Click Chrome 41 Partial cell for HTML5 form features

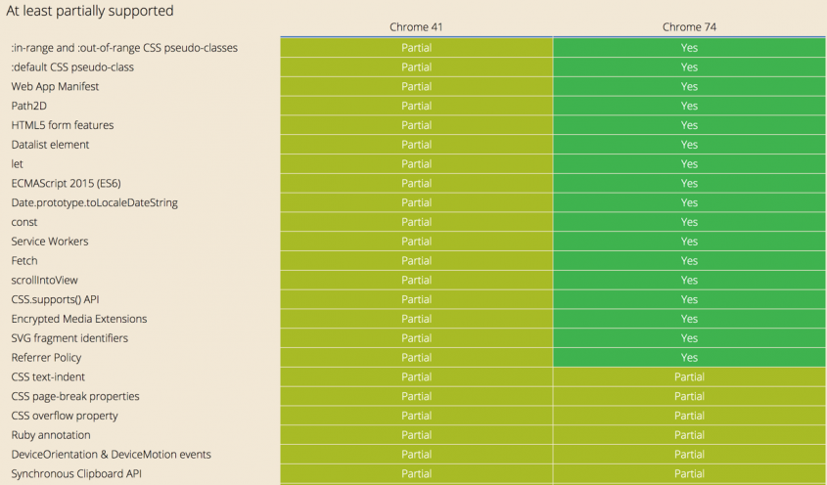[x=416, y=125]
